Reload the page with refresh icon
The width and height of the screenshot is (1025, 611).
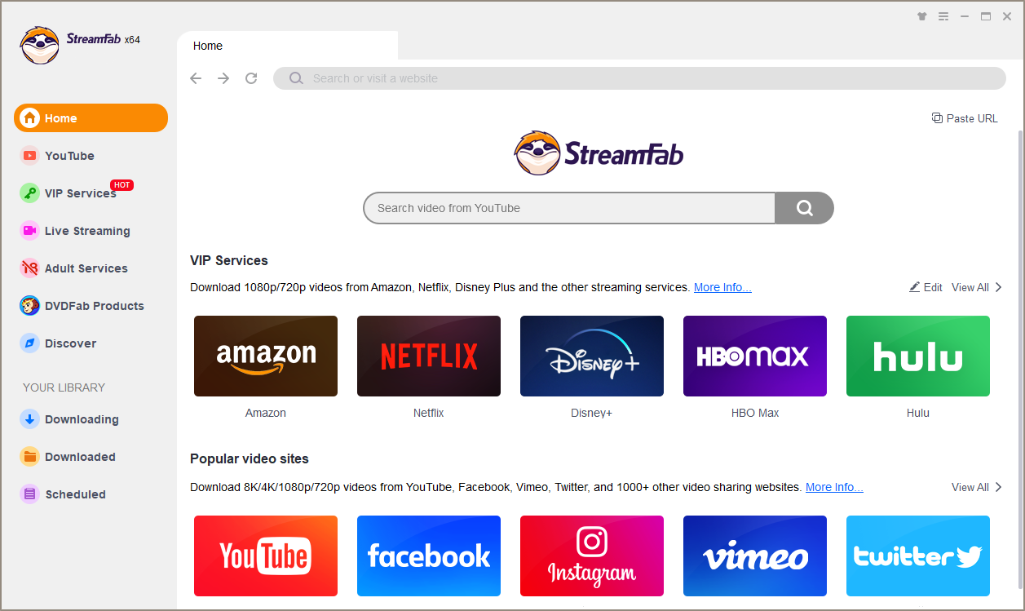(x=251, y=78)
